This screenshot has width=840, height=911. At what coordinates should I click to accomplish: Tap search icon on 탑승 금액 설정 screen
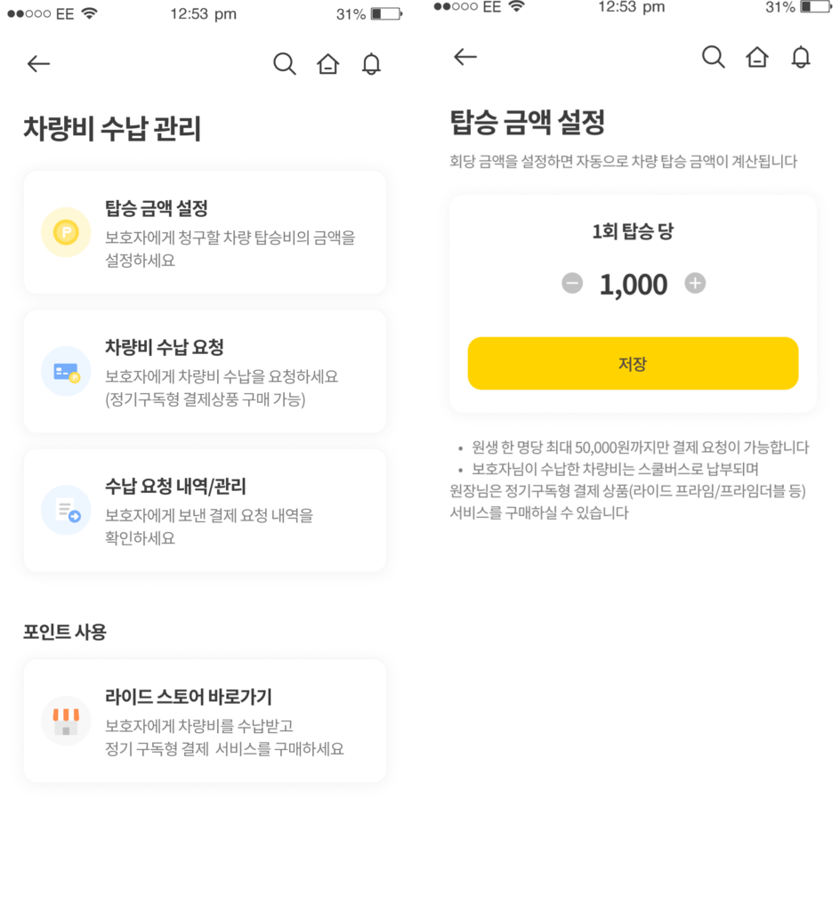tap(713, 57)
